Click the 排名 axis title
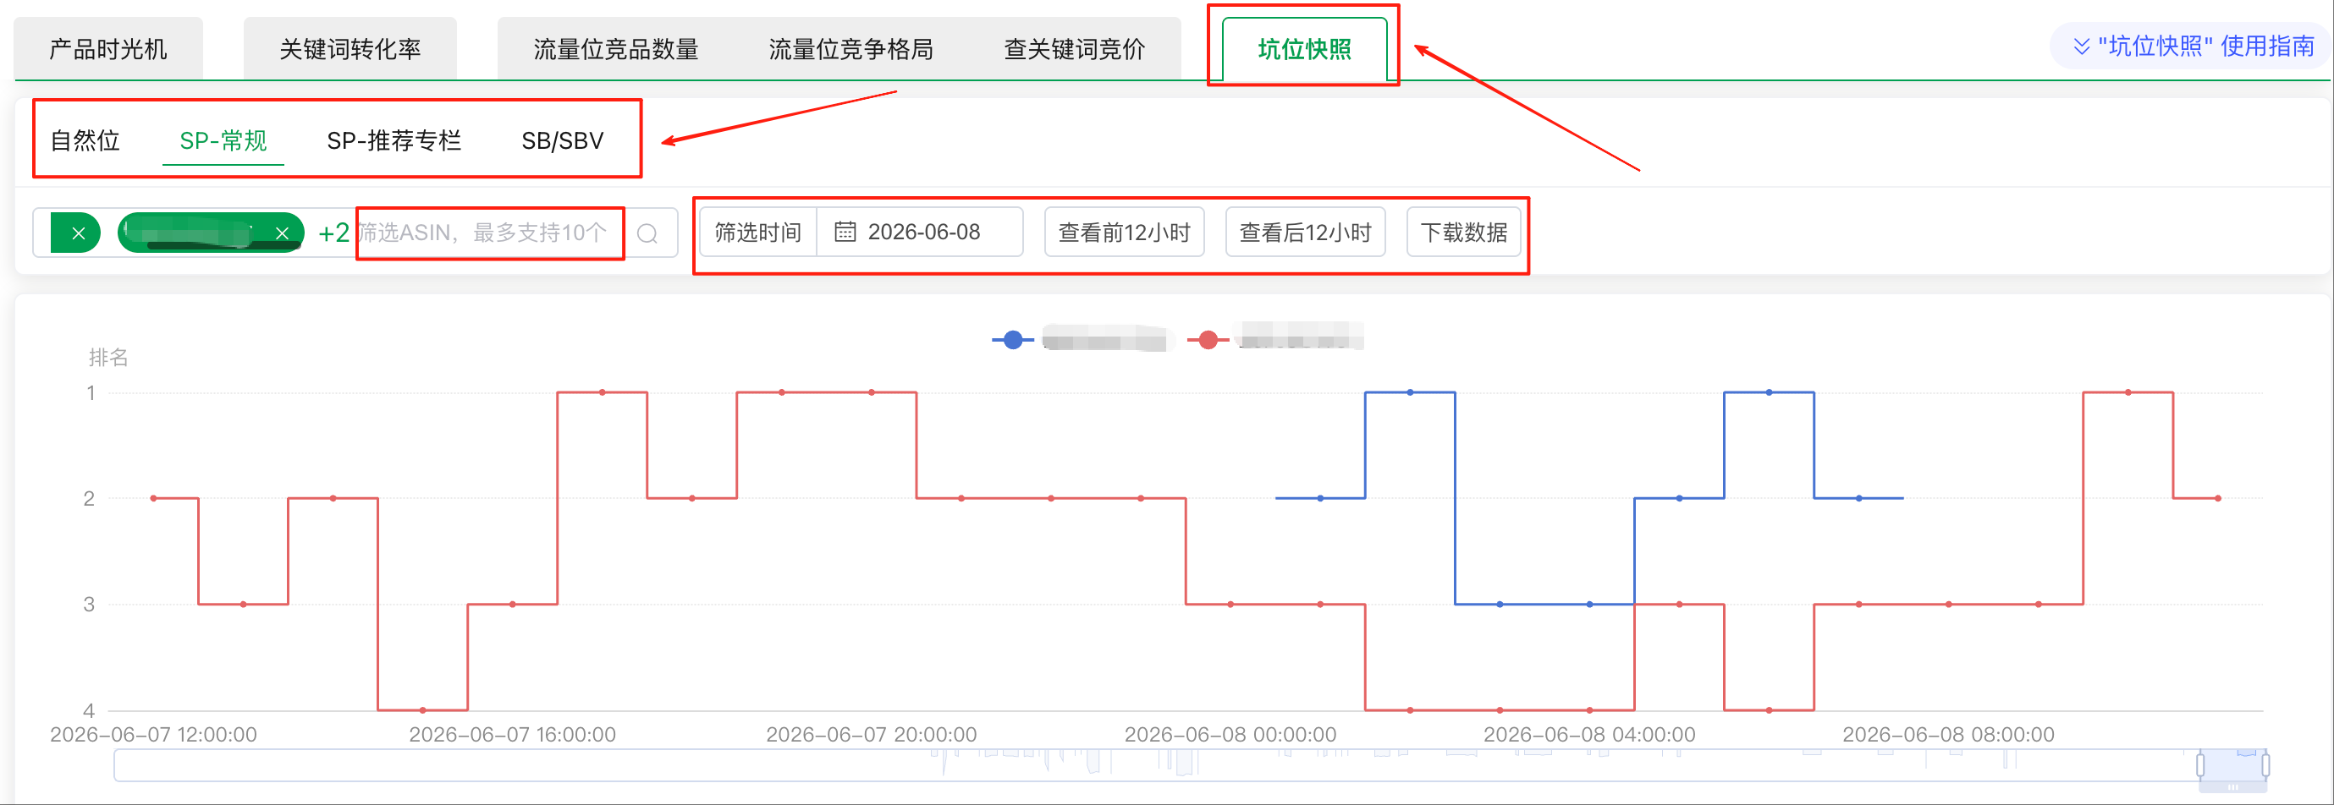This screenshot has width=2334, height=805. click(107, 358)
